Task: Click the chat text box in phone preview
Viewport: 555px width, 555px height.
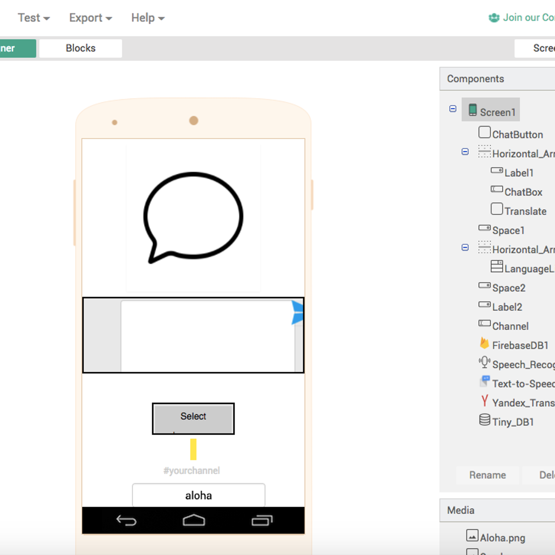Action: pos(207,336)
